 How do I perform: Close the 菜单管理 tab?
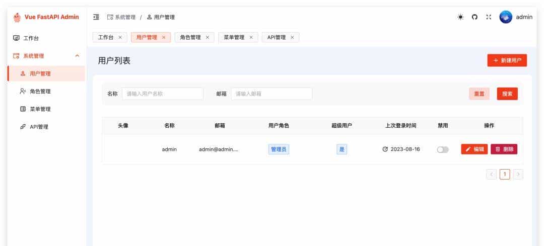coord(251,37)
